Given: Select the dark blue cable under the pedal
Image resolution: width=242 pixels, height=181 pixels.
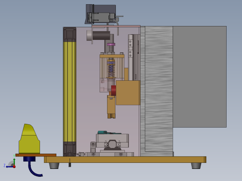Looking at the screenshot, I should coord(34,169).
